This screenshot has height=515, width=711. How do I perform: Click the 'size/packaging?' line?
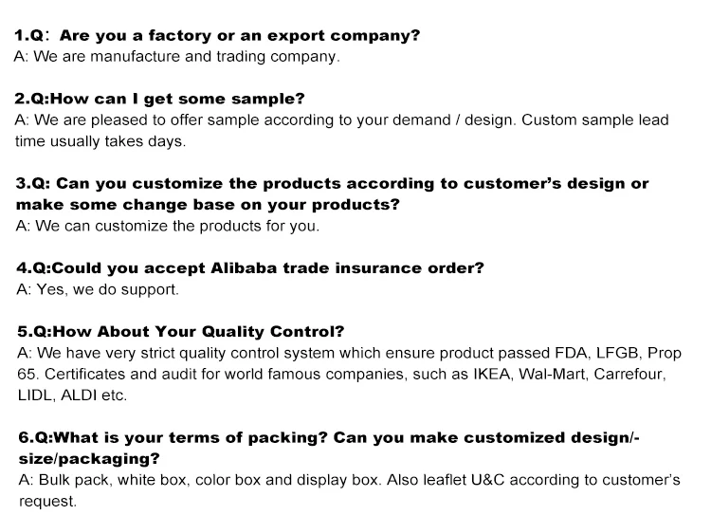(x=89, y=459)
